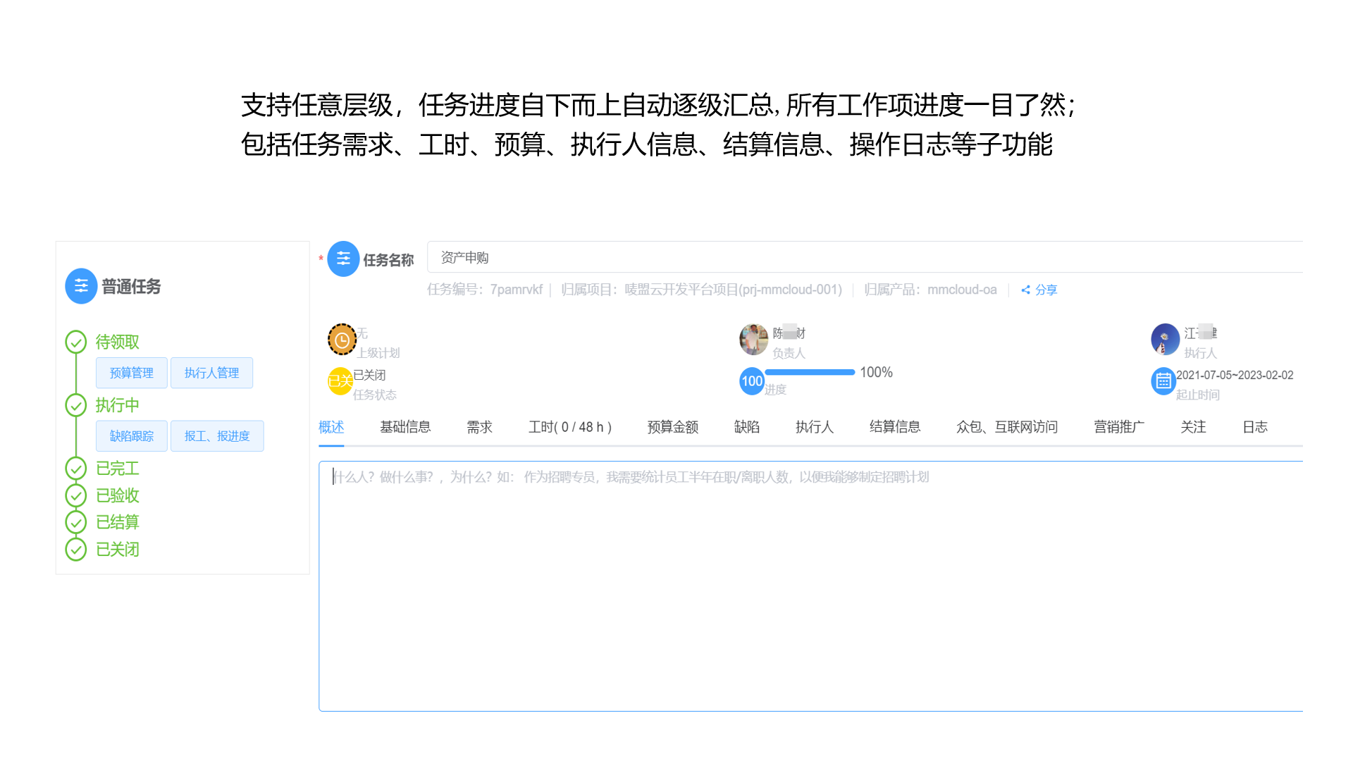
Task: Toggle the 已完工 status check circle
Action: [x=76, y=468]
